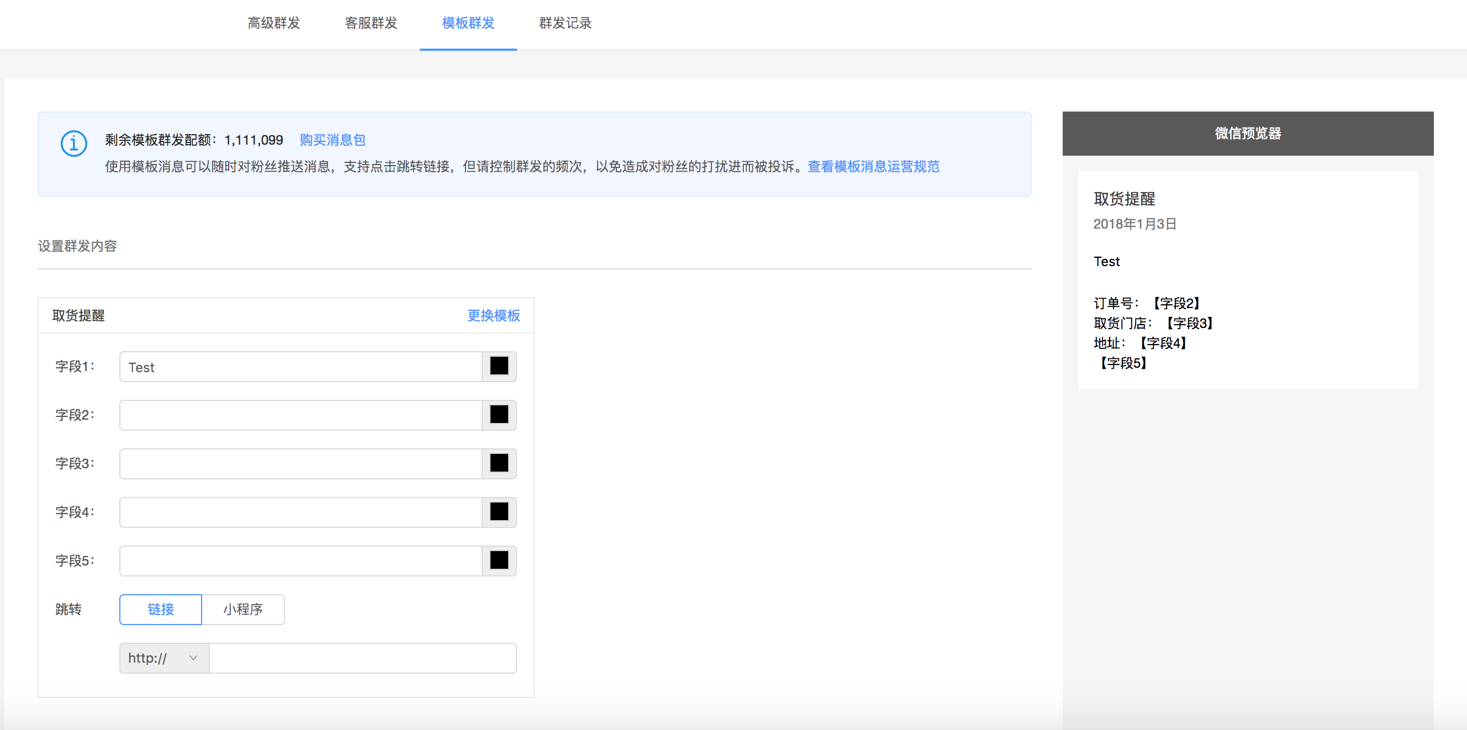Click the 字段5 input field
This screenshot has width=1467, height=730.
pyautogui.click(x=300, y=561)
